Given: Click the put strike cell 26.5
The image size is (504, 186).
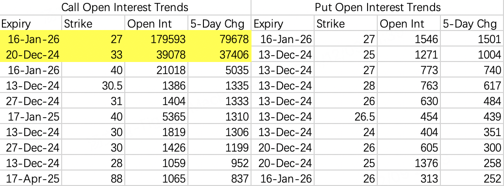Looking at the screenshot, I should click(x=346, y=116).
